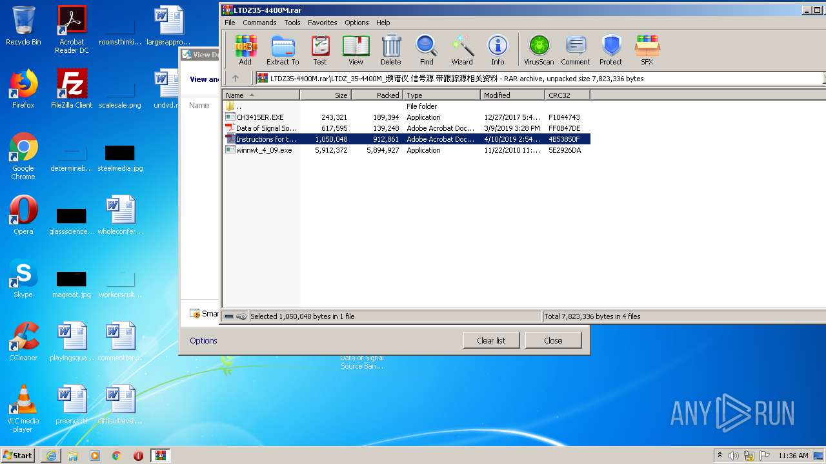Click the Add toolbar icon in WinRAR

click(x=245, y=50)
